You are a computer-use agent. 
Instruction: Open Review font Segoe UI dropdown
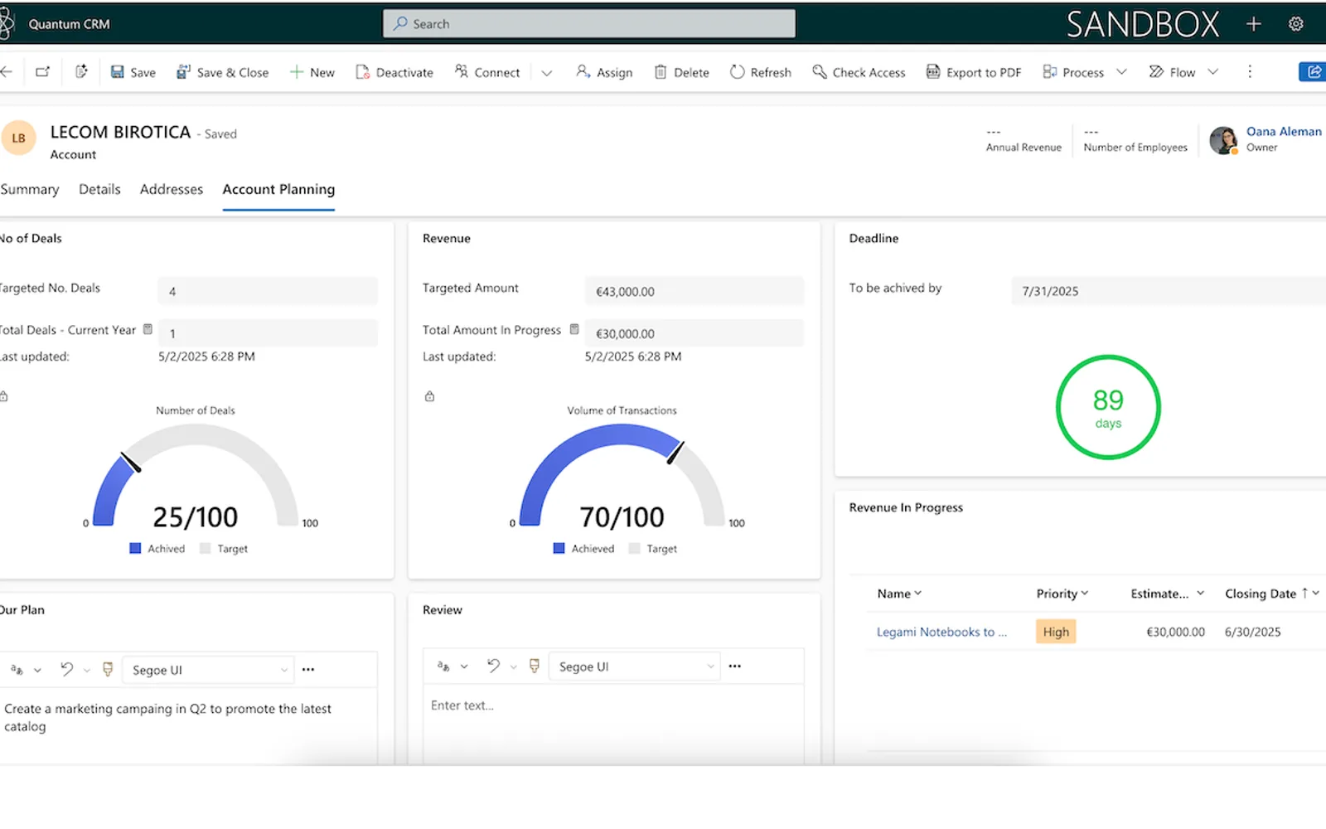(634, 667)
